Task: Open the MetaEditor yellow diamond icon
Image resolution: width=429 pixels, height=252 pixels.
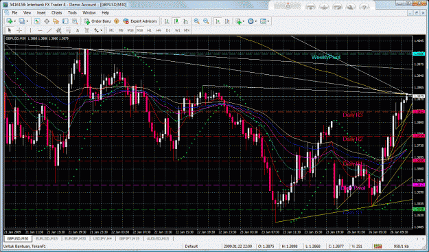Action: click(117, 21)
